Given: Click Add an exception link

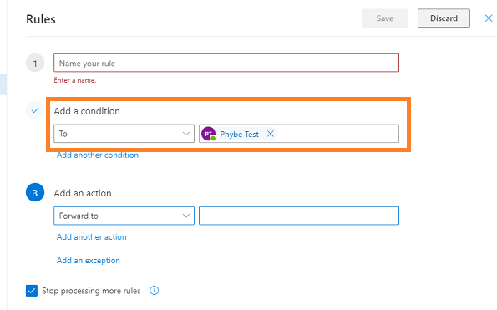Looking at the screenshot, I should tap(89, 261).
